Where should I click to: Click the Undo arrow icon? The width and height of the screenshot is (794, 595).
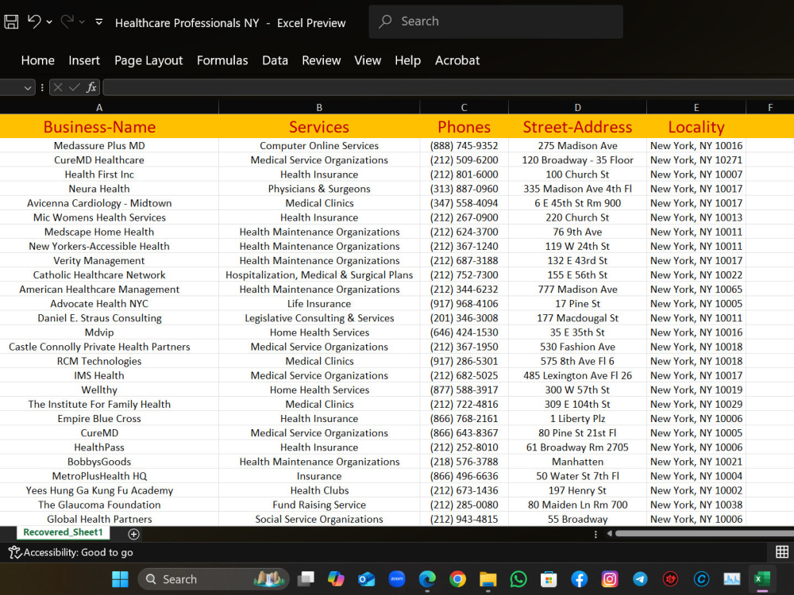pyautogui.click(x=34, y=21)
